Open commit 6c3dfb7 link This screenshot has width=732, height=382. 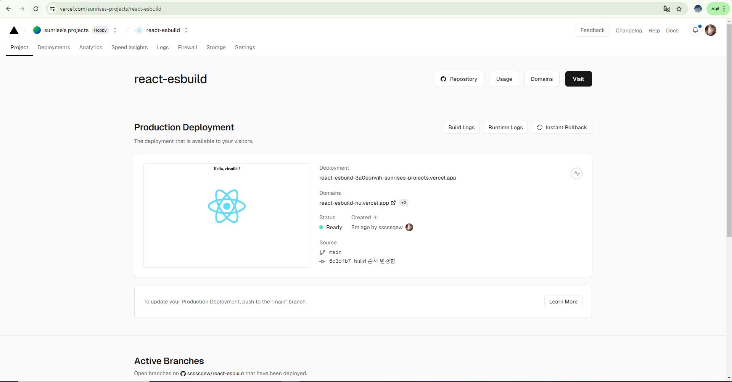[x=339, y=261]
